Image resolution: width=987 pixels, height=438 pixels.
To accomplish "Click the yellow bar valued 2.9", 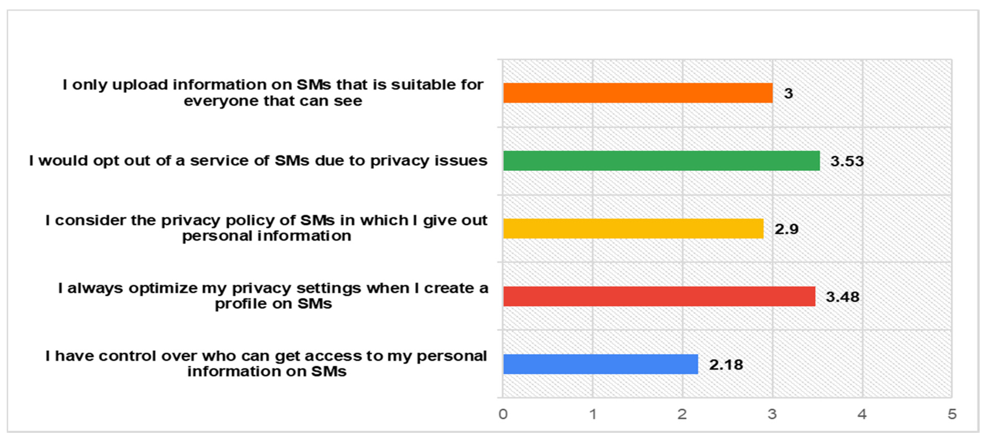I will tap(633, 229).
